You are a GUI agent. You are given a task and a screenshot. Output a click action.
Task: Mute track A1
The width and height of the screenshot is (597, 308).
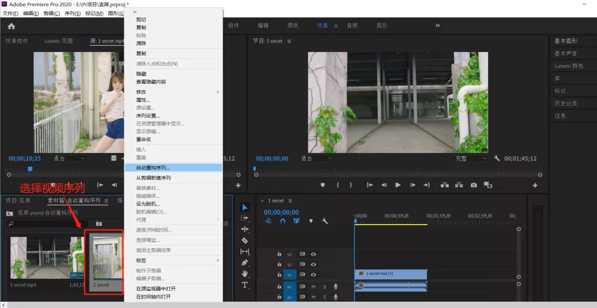(313, 286)
